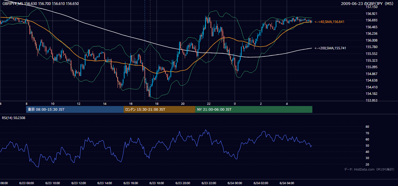Click hour tick '16' under the price chart

(130, 104)
